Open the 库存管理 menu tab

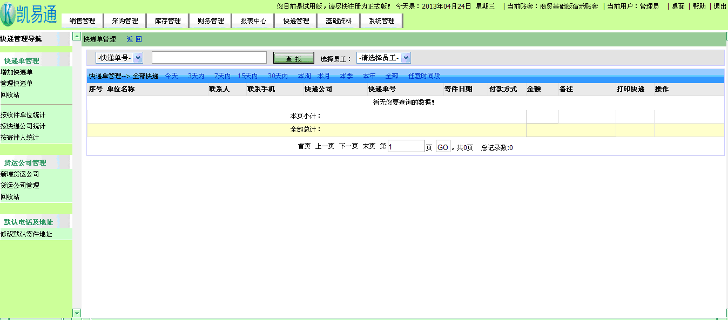(x=167, y=21)
